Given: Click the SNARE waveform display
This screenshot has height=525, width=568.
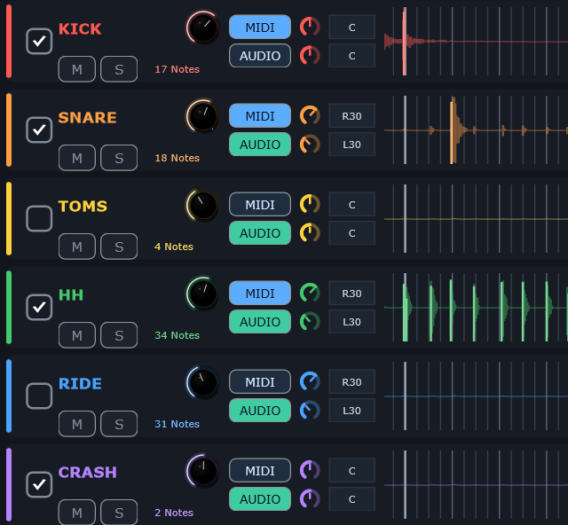Looking at the screenshot, I should tap(476, 130).
